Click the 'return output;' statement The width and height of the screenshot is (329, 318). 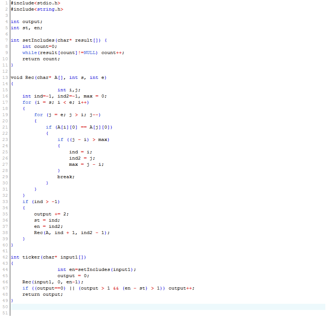tap(42, 294)
